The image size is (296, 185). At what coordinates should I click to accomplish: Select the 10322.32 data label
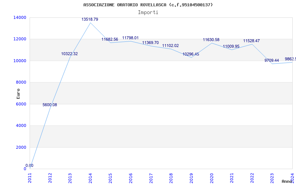tap(70, 54)
